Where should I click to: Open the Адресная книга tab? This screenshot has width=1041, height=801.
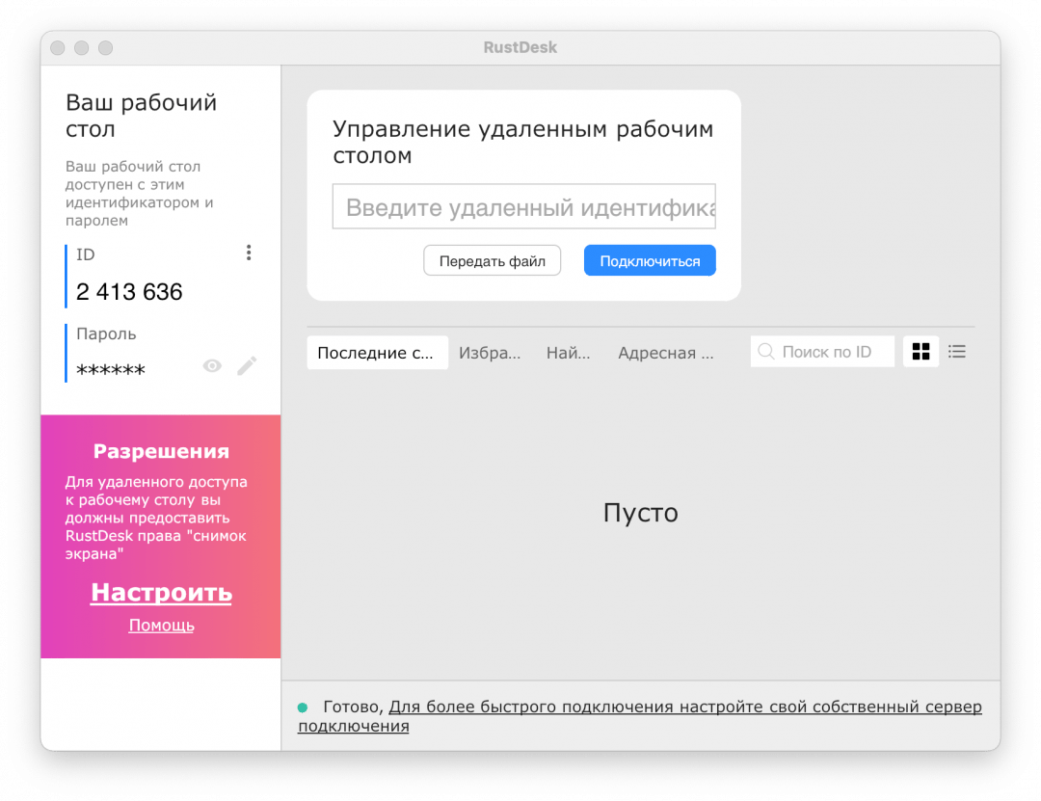click(666, 353)
